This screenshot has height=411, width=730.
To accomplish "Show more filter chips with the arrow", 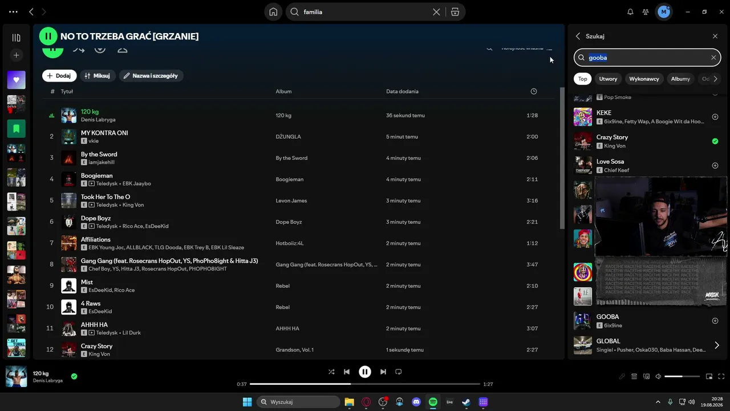I will click(715, 79).
